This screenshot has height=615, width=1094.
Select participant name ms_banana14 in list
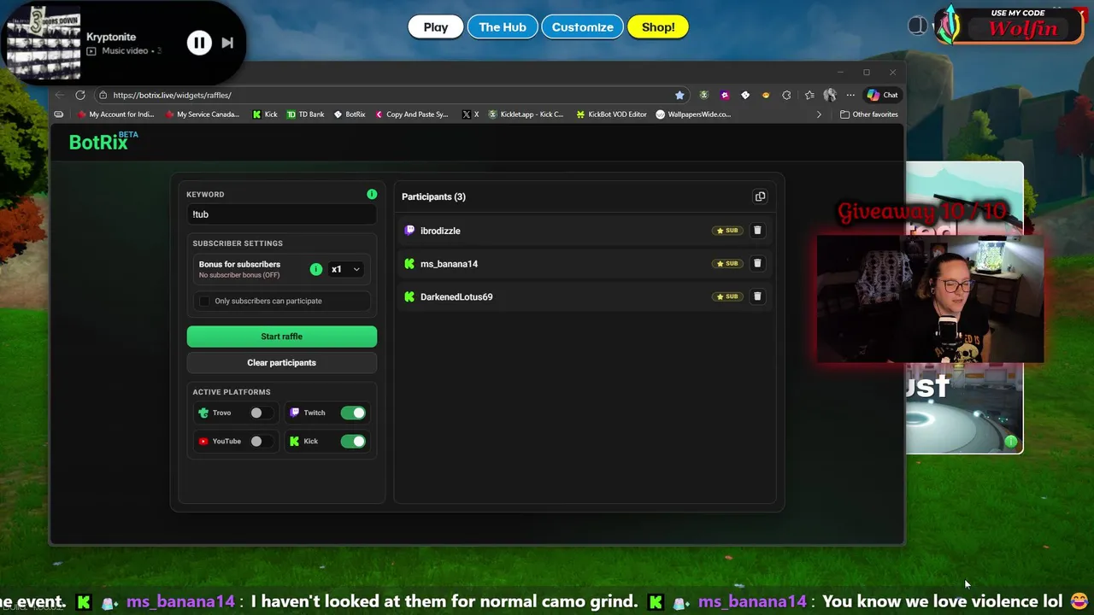(x=449, y=264)
